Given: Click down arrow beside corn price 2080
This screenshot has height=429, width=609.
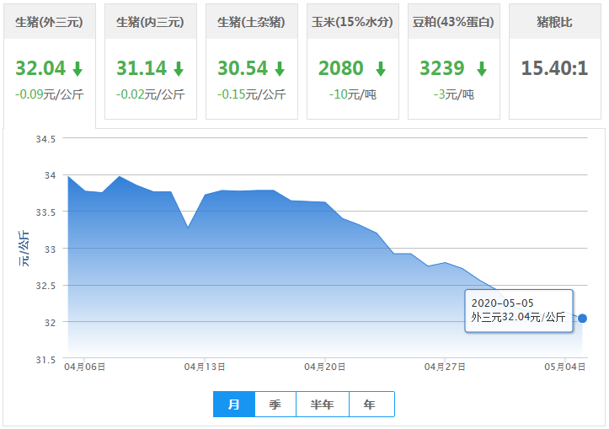Looking at the screenshot, I should 381,68.
